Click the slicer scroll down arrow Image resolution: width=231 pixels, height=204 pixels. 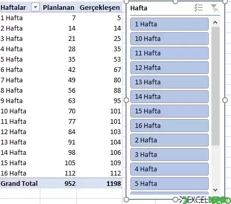tap(215, 190)
